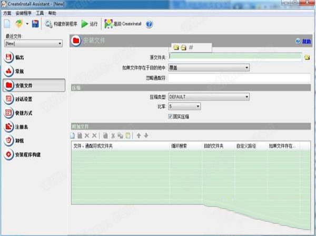Browse for source folder with folder icon

pos(307,57)
